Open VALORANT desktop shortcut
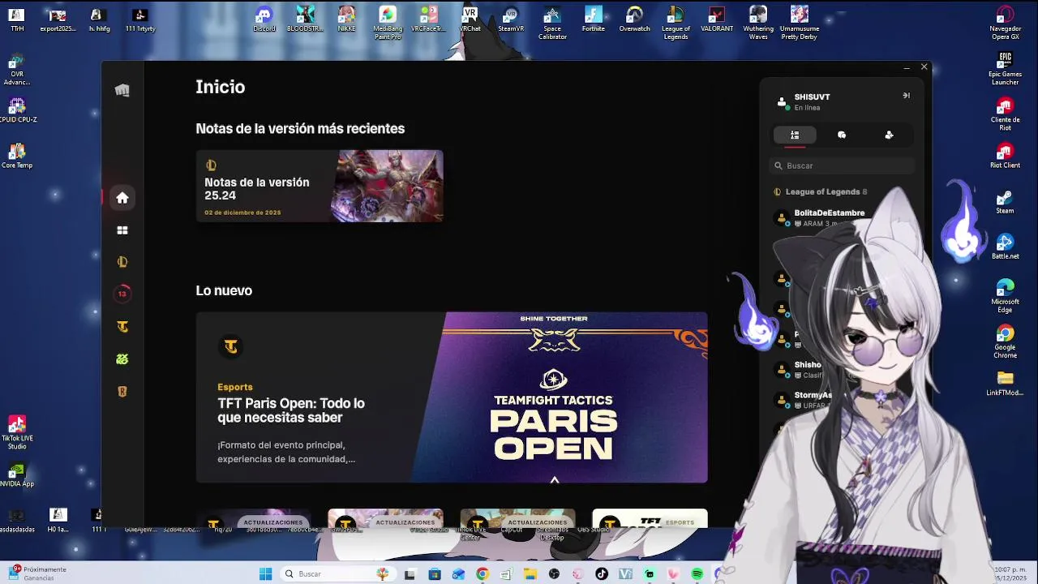Viewport: 1038px width, 584px height. coord(716,19)
